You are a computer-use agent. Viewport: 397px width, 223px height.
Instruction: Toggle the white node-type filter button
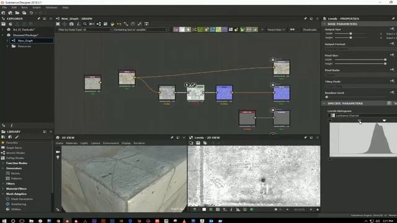[182, 30]
